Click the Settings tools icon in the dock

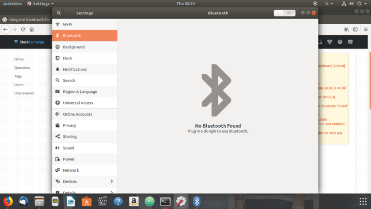[x=181, y=201]
